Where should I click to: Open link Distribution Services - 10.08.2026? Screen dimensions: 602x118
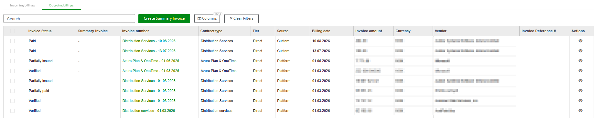click(149, 41)
